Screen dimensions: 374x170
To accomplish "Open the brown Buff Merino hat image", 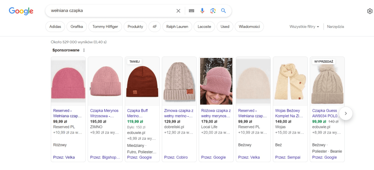I will pos(142,81).
